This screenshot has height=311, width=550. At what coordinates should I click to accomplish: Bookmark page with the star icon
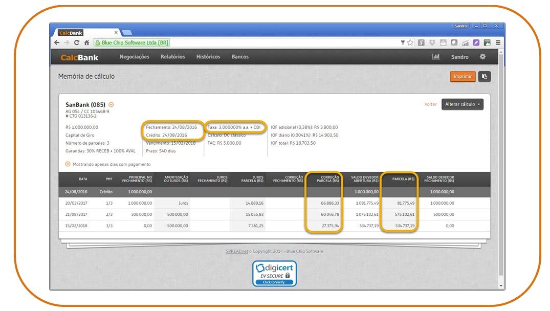[410, 42]
